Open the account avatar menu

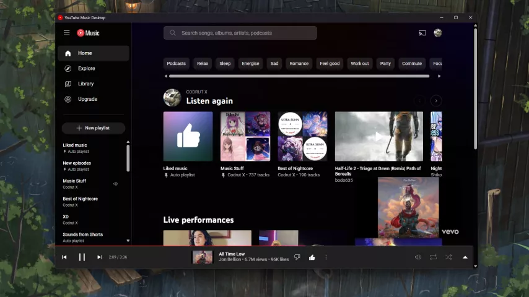437,33
